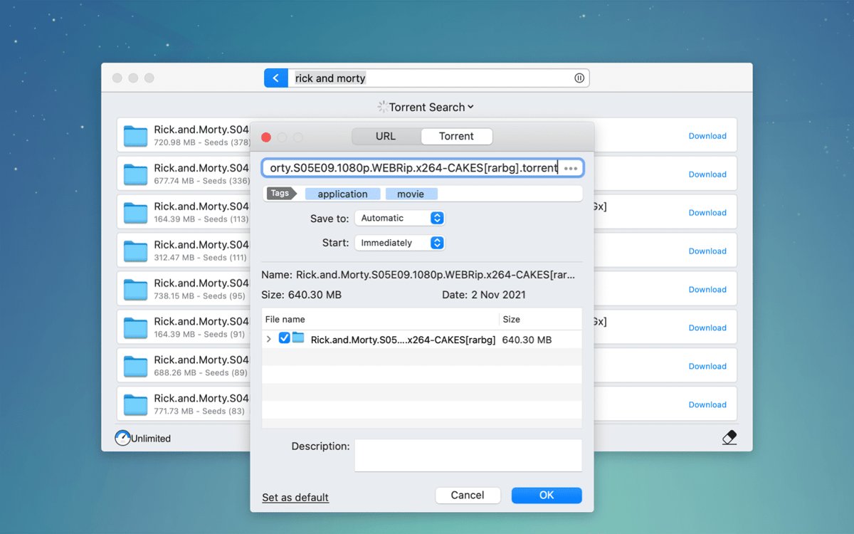
Task: Expand the Rick.and.Morty.S05 folder tree
Action: tap(269, 340)
